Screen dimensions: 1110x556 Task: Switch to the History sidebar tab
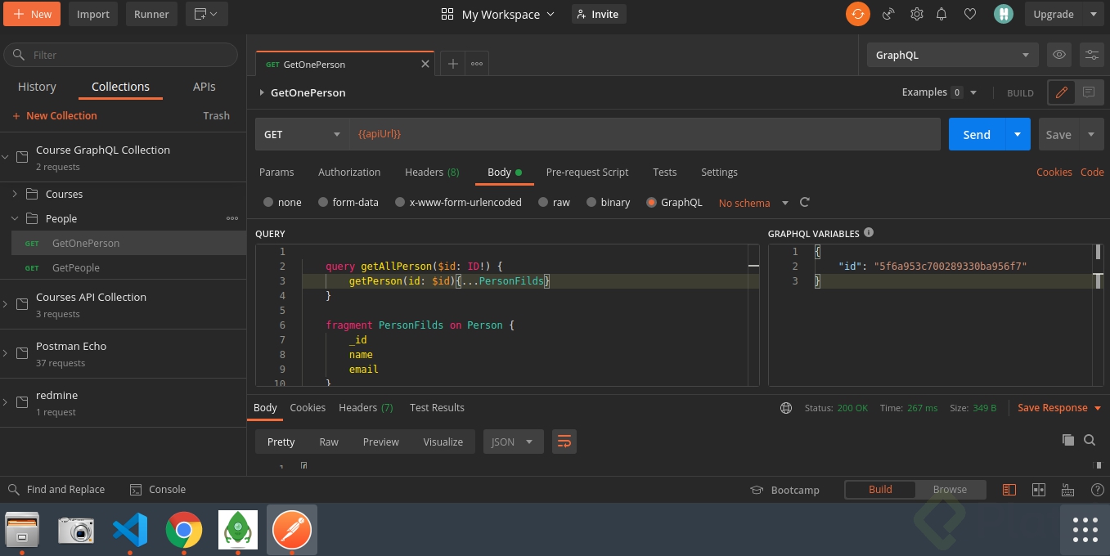[37, 87]
